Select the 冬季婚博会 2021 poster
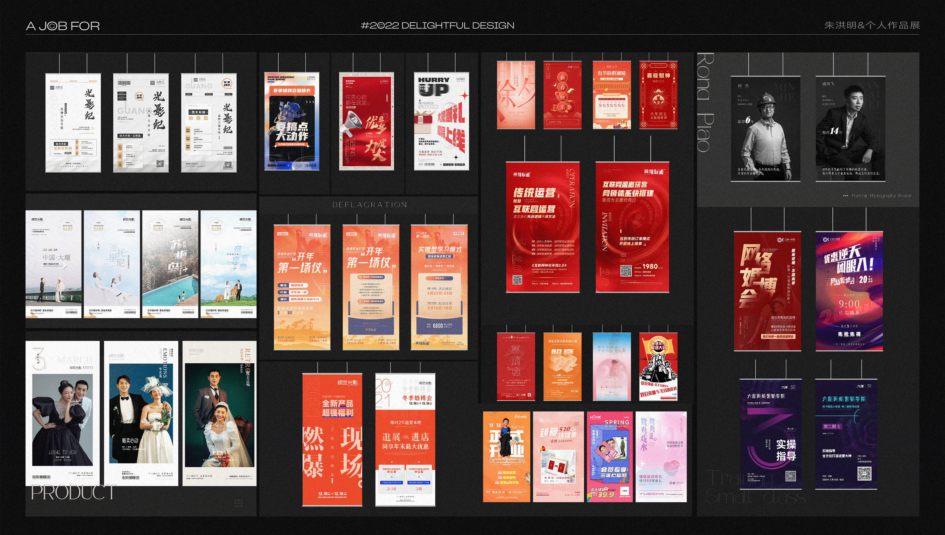The height and width of the screenshot is (535, 945). pyautogui.click(x=405, y=440)
